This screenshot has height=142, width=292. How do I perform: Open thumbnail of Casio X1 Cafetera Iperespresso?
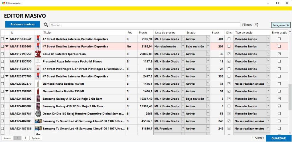(38, 54)
